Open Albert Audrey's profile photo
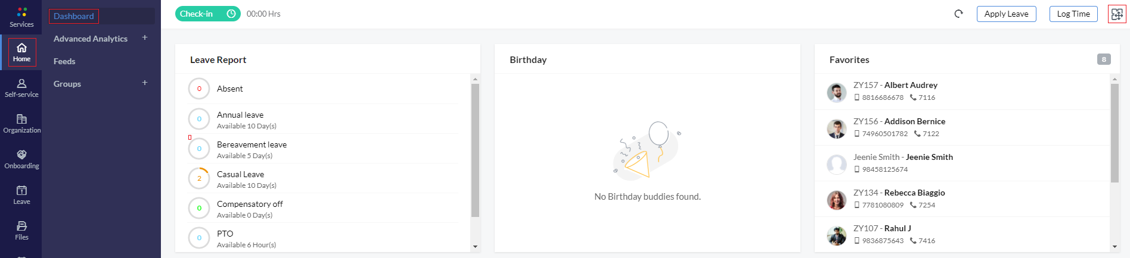This screenshot has width=1130, height=258. click(x=836, y=92)
